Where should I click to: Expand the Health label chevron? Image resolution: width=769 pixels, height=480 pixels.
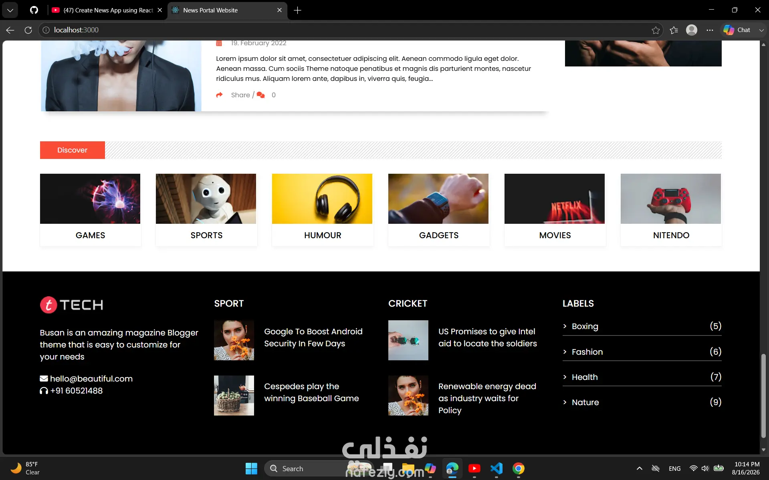(x=565, y=377)
